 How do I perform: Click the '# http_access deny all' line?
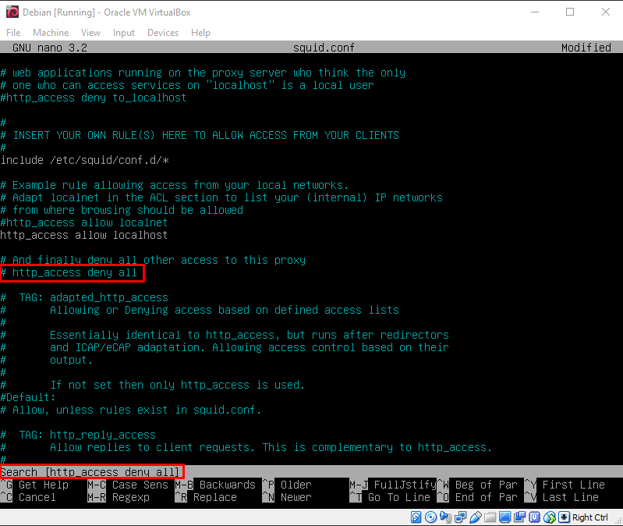(x=69, y=272)
